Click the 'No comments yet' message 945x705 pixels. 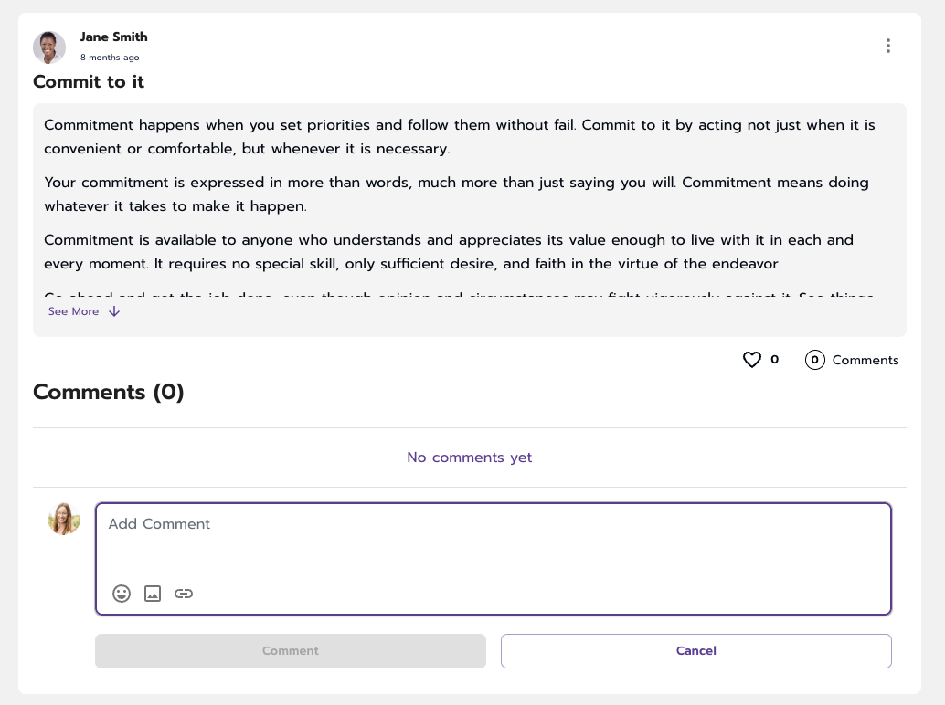[470, 458]
